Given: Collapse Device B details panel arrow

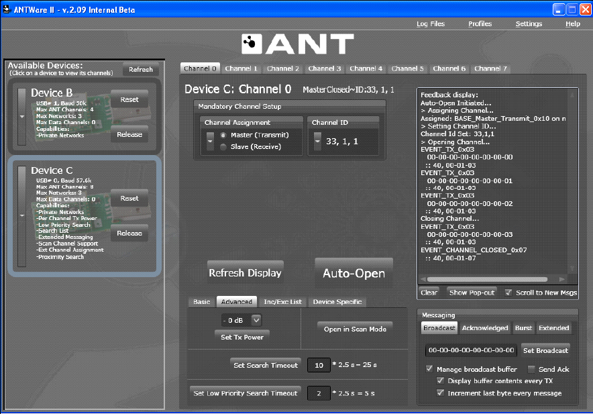Looking at the screenshot, I should click(x=22, y=117).
